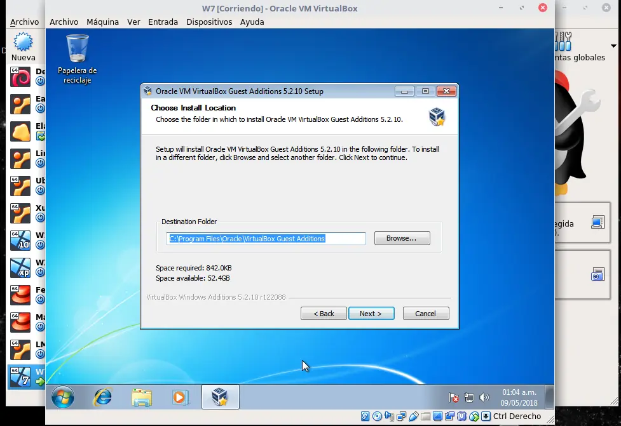Click the volume speaker tray icon
This screenshot has width=621, height=426.
coord(484,397)
